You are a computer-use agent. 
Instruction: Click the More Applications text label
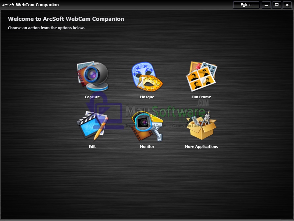click(202, 147)
